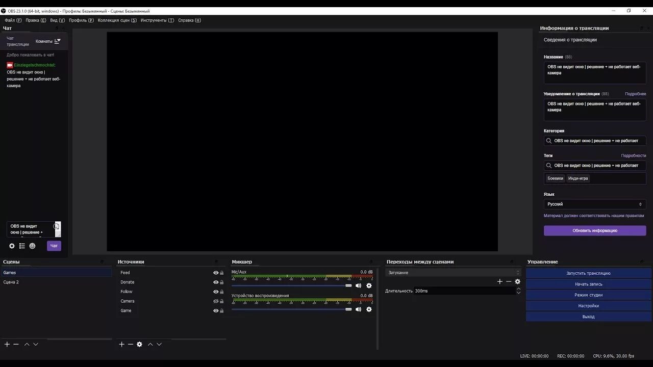The width and height of the screenshot is (653, 367).
Task: Add a new source with plus icon
Action: click(121, 344)
